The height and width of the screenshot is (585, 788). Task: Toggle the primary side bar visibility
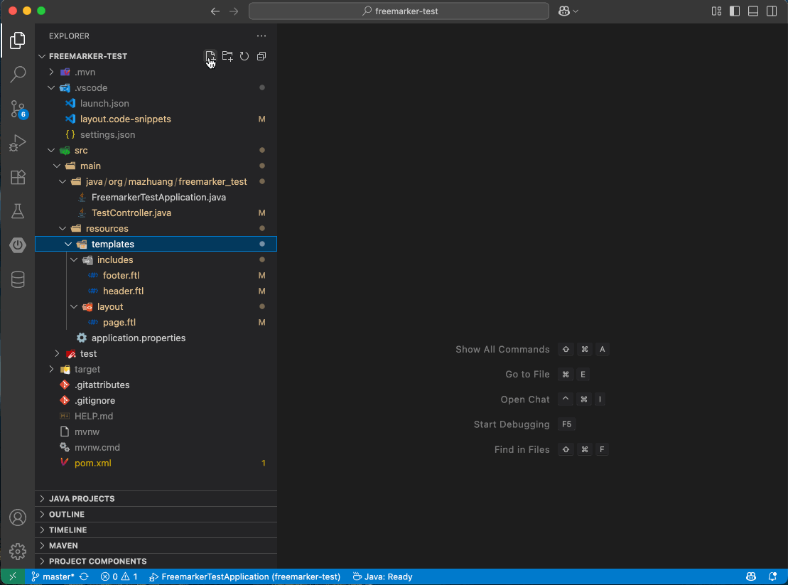[x=735, y=11]
